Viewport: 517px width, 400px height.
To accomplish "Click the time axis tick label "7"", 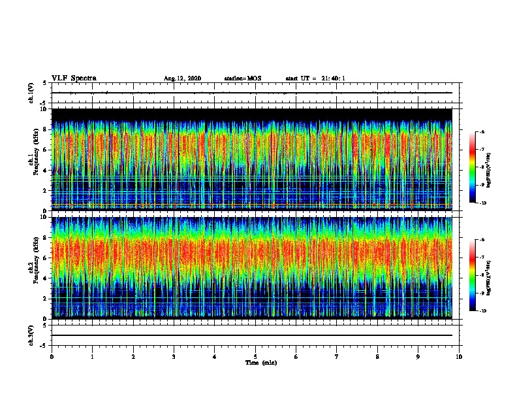I will click(x=337, y=357).
